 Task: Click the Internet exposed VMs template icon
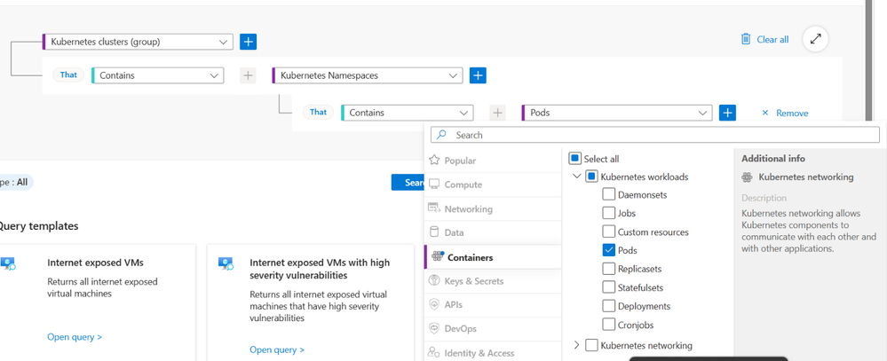coord(8,263)
